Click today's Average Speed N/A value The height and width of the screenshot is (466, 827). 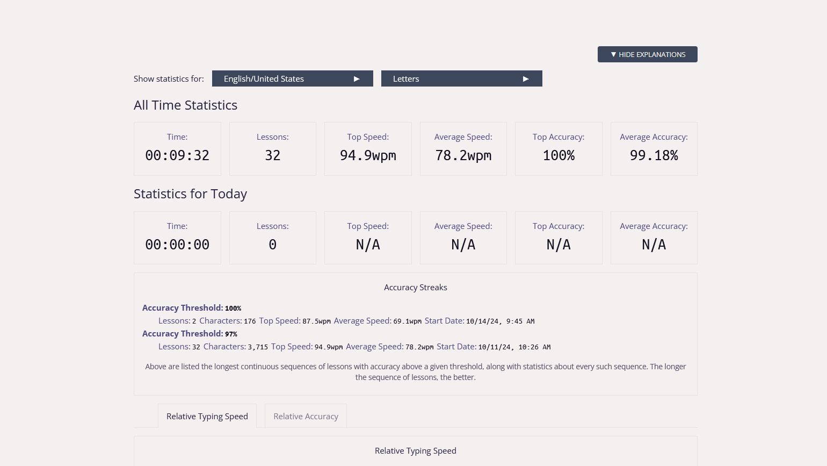pyautogui.click(x=463, y=245)
